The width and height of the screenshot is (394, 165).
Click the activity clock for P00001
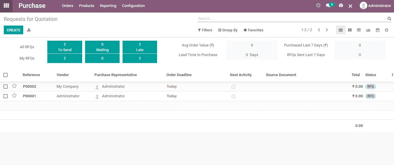coord(233,96)
